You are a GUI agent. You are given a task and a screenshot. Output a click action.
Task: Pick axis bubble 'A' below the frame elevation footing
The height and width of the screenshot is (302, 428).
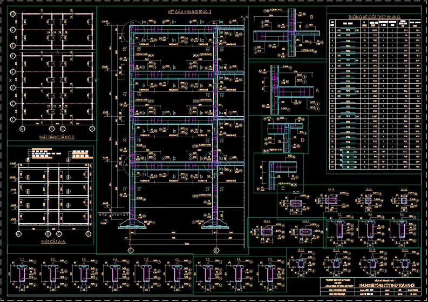point(131,250)
